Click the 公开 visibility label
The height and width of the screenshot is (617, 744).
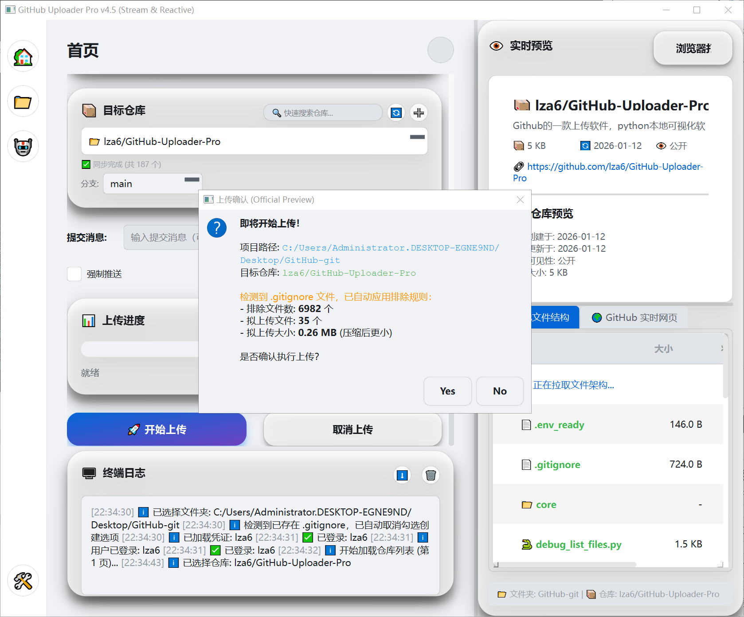[678, 146]
